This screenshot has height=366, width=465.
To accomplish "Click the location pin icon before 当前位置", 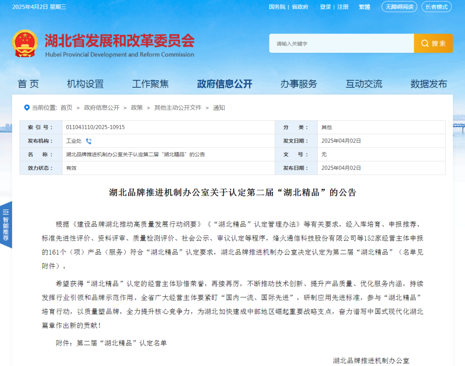I will (x=27, y=108).
